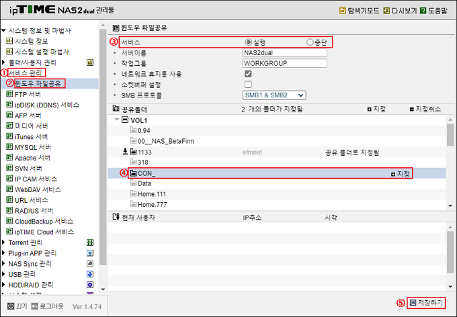Expand HDD/RAID 관리 arrow
Viewport: 457px width, 317px height.
point(3,285)
